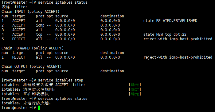Click "service iptables status" above the 未运行防火墙 line

[63, 99]
